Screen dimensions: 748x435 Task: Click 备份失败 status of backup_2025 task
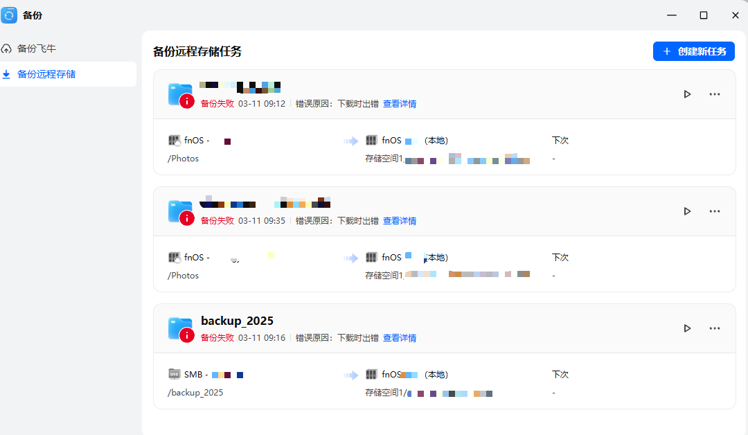(x=217, y=338)
